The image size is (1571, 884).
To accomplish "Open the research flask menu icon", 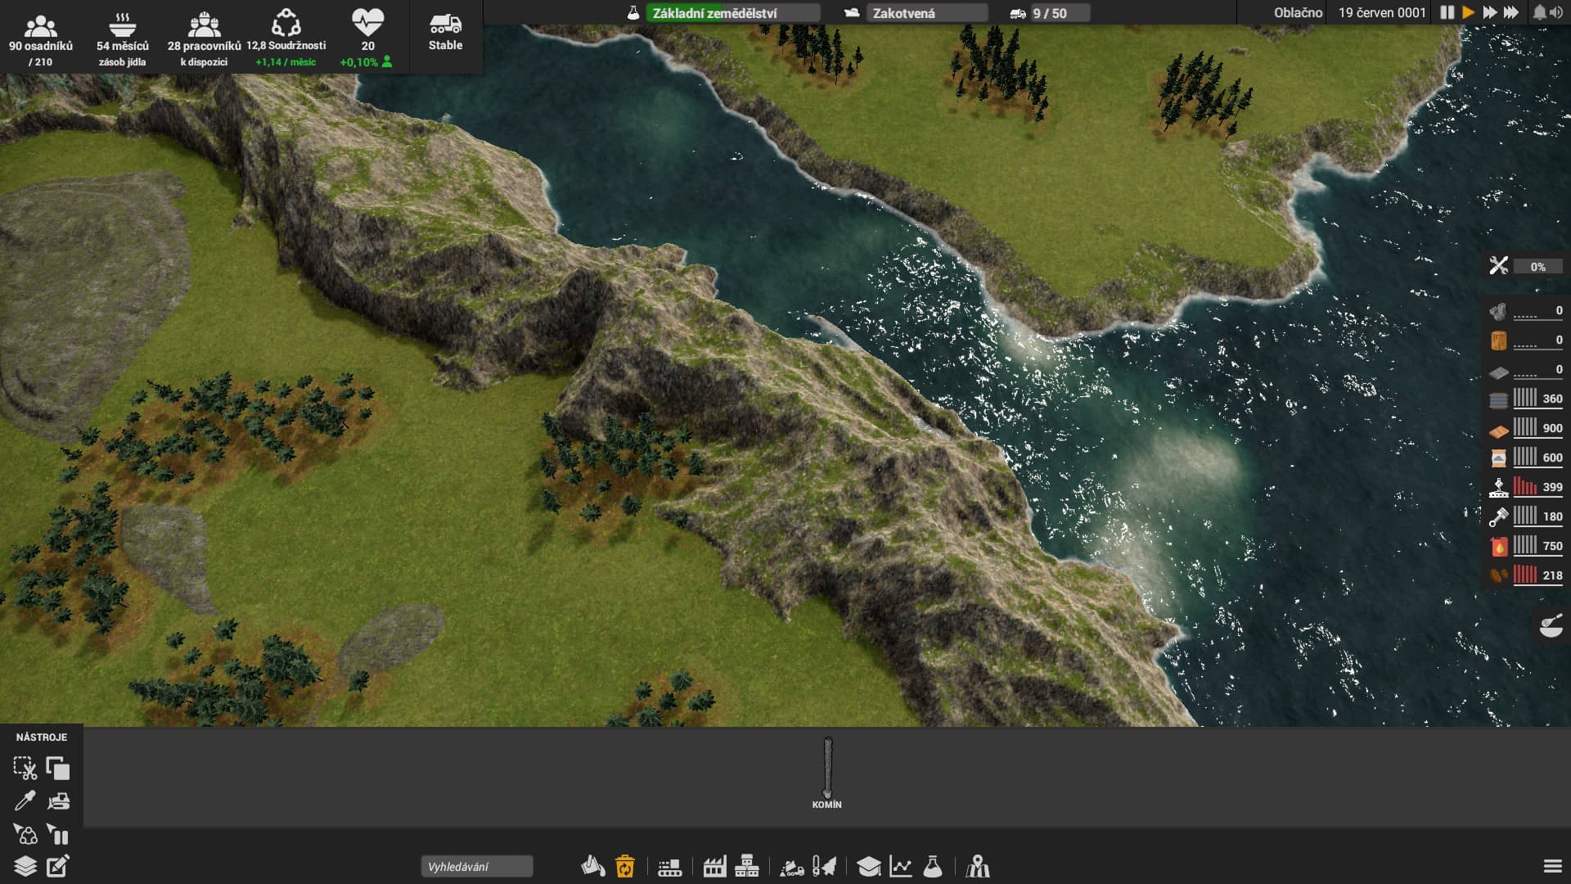I will pos(933,866).
